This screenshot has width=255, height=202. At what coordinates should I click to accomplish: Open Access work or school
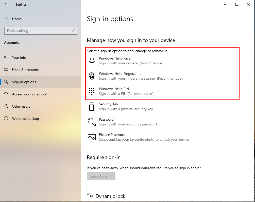point(41,94)
